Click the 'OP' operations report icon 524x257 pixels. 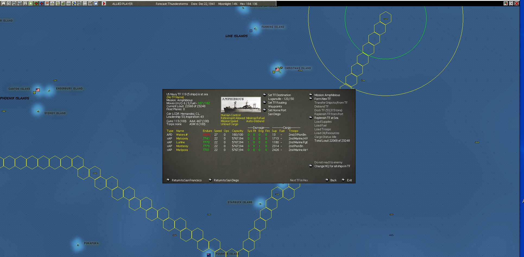(x=85, y=4)
